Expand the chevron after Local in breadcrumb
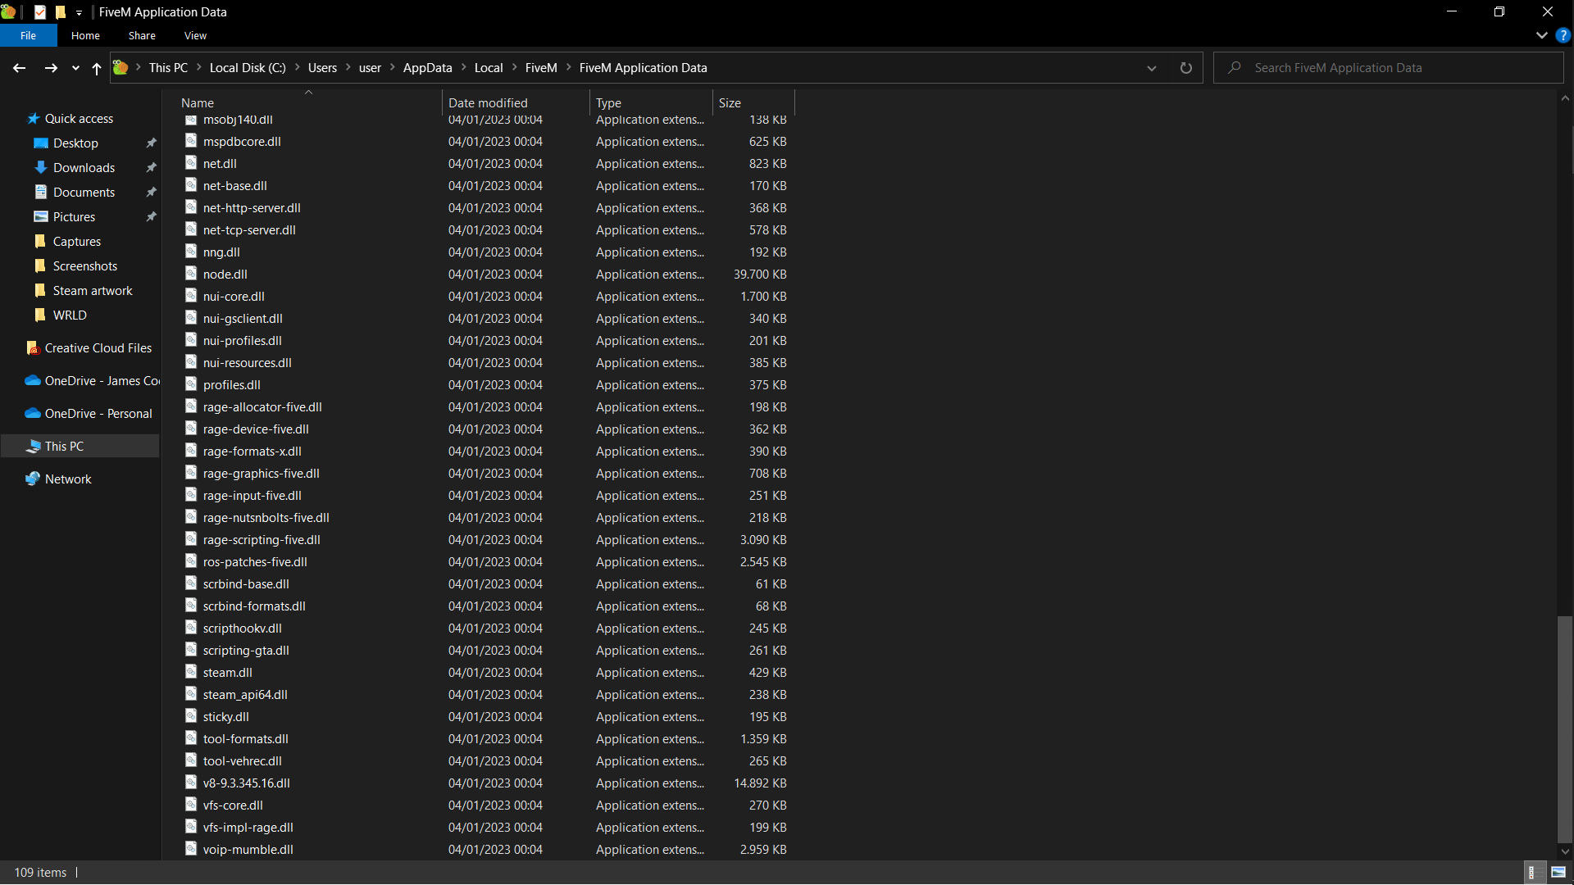Screen dimensions: 1574x885 point(515,68)
